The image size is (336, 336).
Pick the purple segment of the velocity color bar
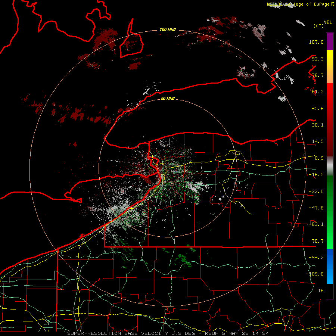coord(330,41)
